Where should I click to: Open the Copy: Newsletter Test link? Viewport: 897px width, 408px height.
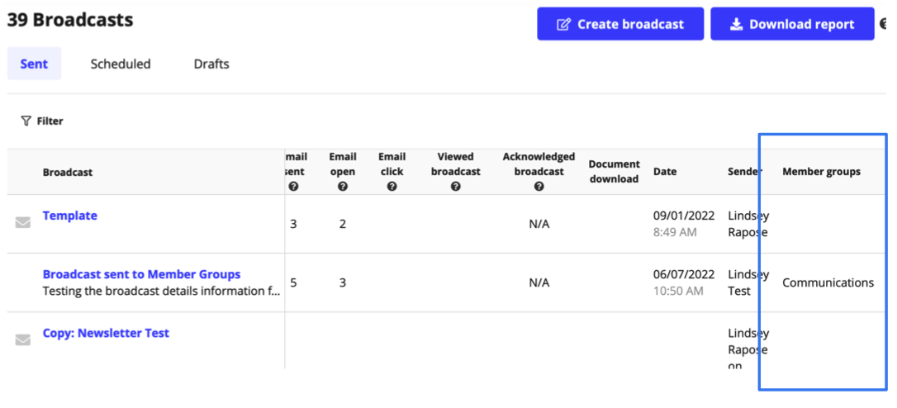[x=106, y=333]
